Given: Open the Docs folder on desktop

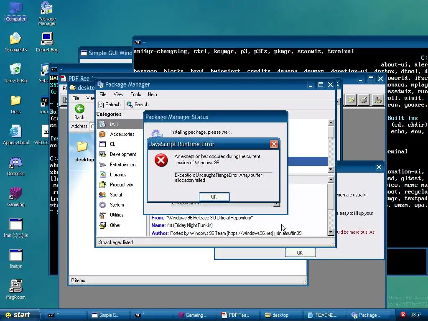Looking at the screenshot, I should coord(15,104).
